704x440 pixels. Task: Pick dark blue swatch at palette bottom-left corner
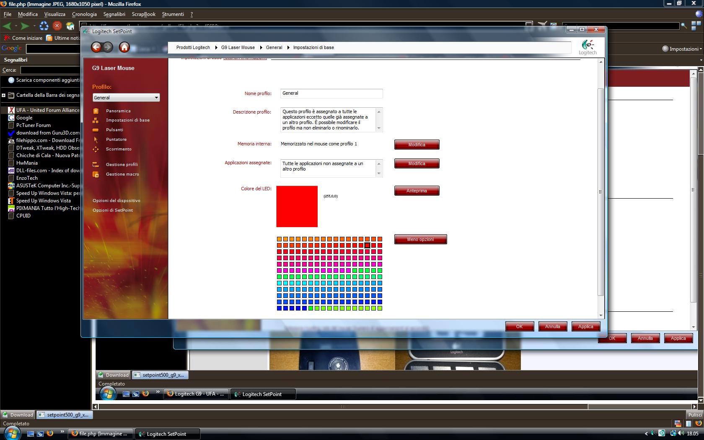click(279, 308)
